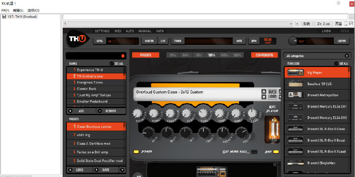Switch to COMPONENTS tab
The image size is (355, 177).
(x=264, y=55)
